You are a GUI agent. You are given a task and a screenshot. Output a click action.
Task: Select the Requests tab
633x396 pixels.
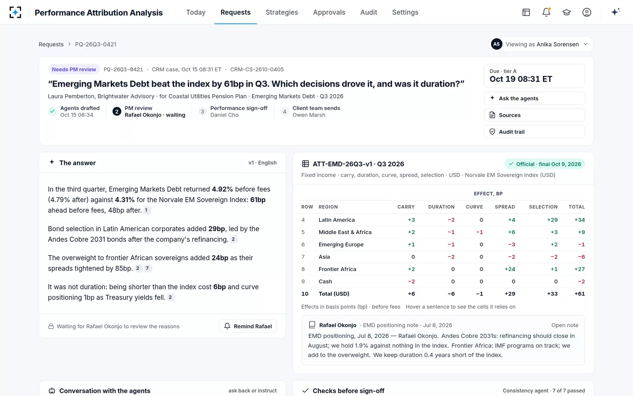pyautogui.click(x=236, y=12)
